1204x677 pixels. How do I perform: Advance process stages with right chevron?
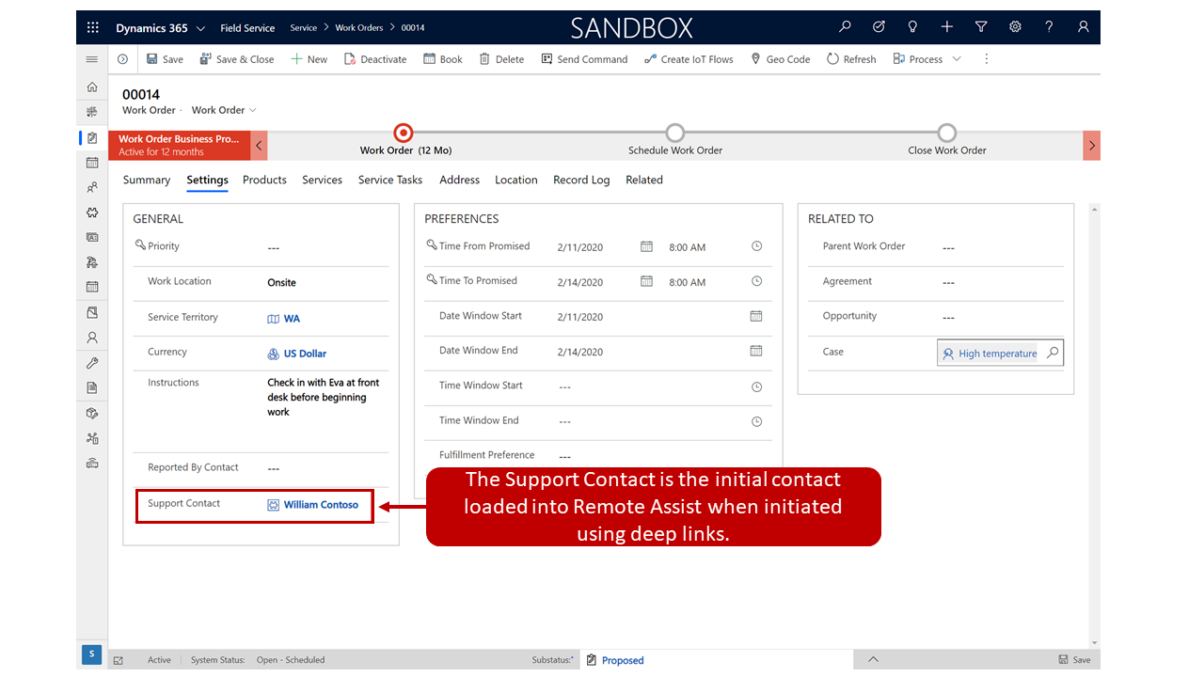point(1091,145)
